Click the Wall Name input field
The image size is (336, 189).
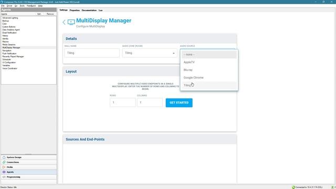(x=92, y=53)
